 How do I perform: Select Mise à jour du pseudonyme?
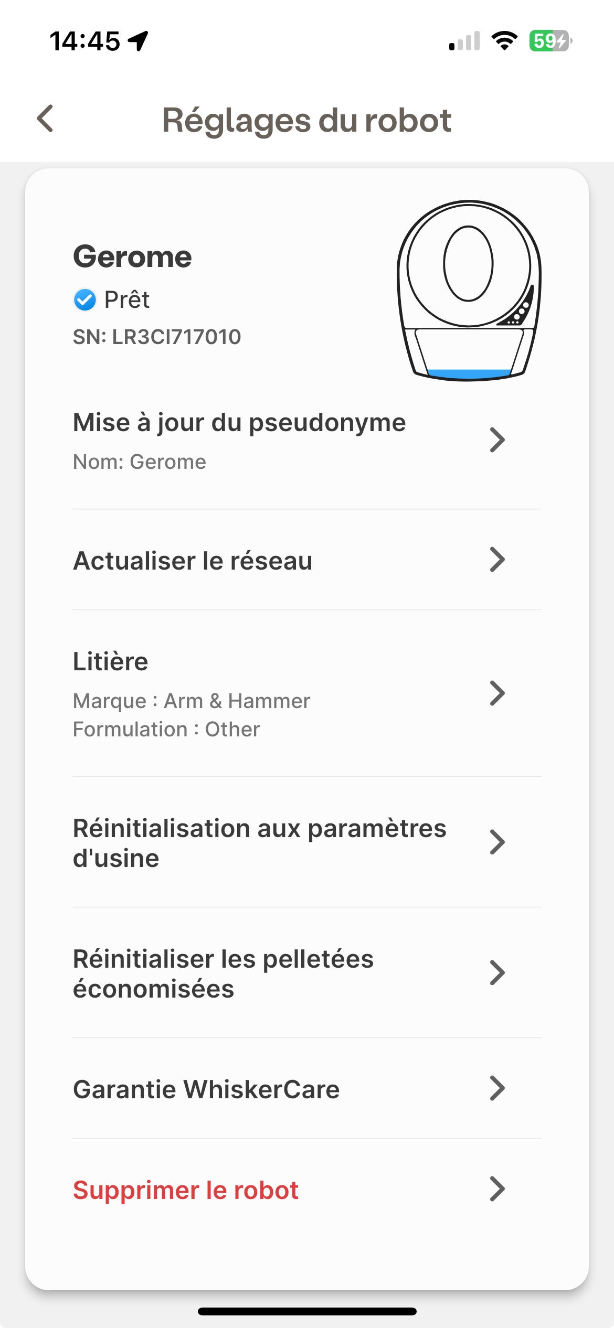(x=239, y=423)
